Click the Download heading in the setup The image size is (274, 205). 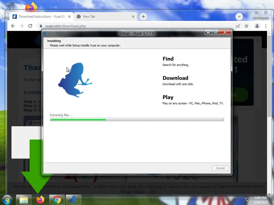[176, 78]
